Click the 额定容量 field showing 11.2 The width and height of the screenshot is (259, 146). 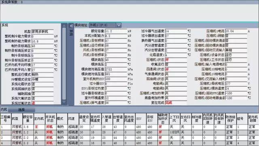point(116,31)
